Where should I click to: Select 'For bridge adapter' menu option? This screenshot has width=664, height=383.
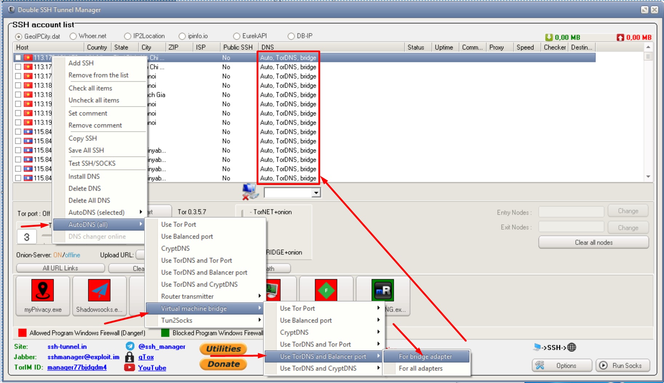pyautogui.click(x=425, y=356)
